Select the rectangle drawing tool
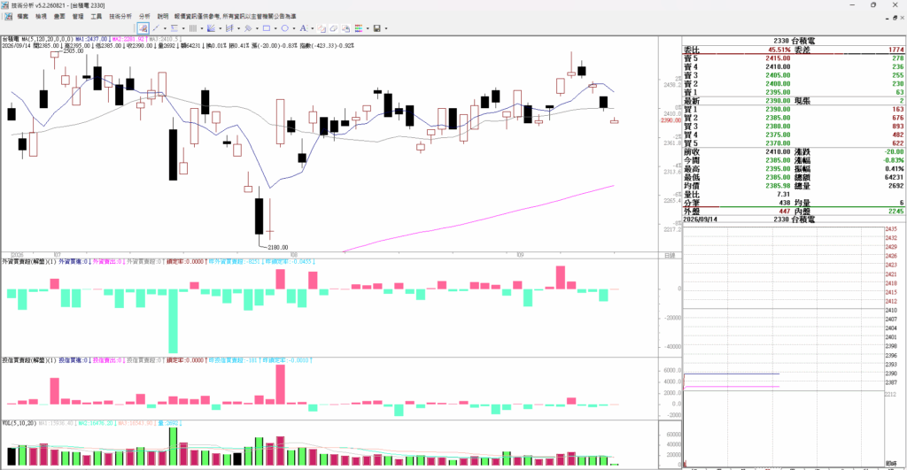The image size is (907, 470). [267, 28]
